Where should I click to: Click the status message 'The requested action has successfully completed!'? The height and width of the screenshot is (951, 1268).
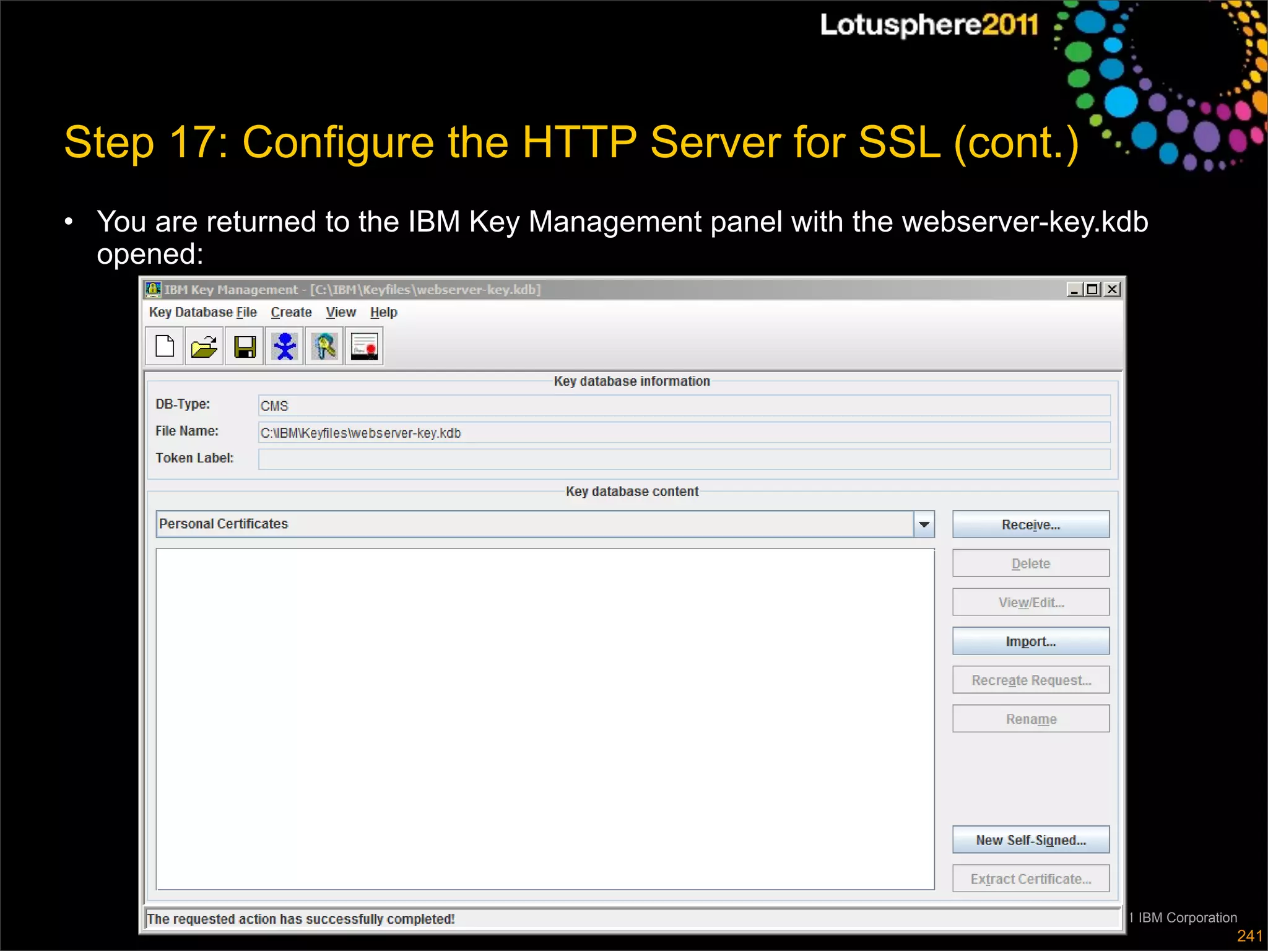(301, 919)
